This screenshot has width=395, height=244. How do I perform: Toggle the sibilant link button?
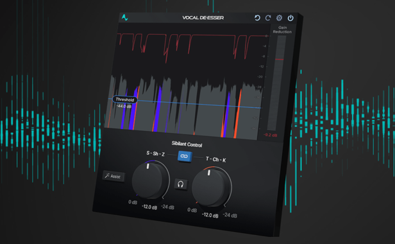coord(185,157)
